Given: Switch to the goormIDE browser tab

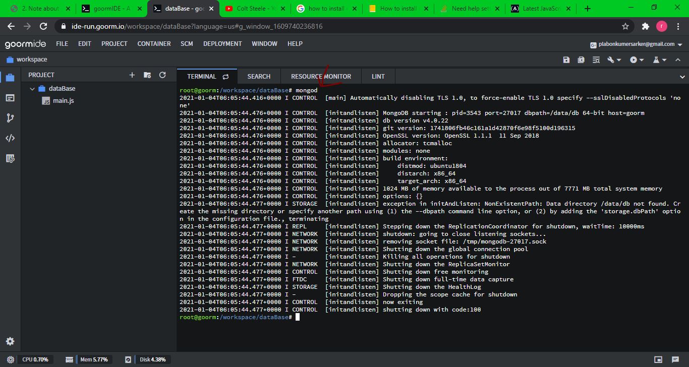Looking at the screenshot, I should tap(111, 9).
